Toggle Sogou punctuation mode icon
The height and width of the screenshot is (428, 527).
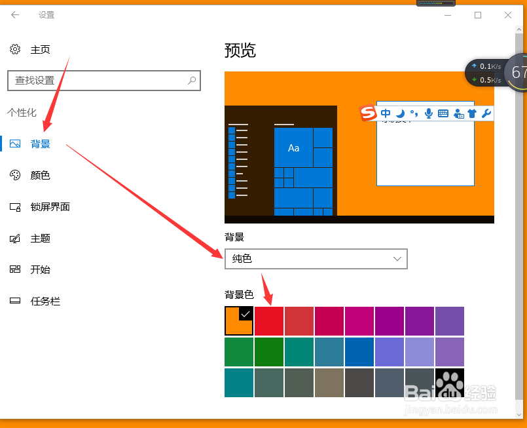pyautogui.click(x=414, y=113)
